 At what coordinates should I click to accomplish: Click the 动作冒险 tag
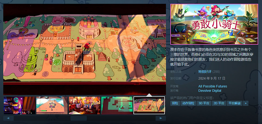pyautogui.click(x=188, y=103)
